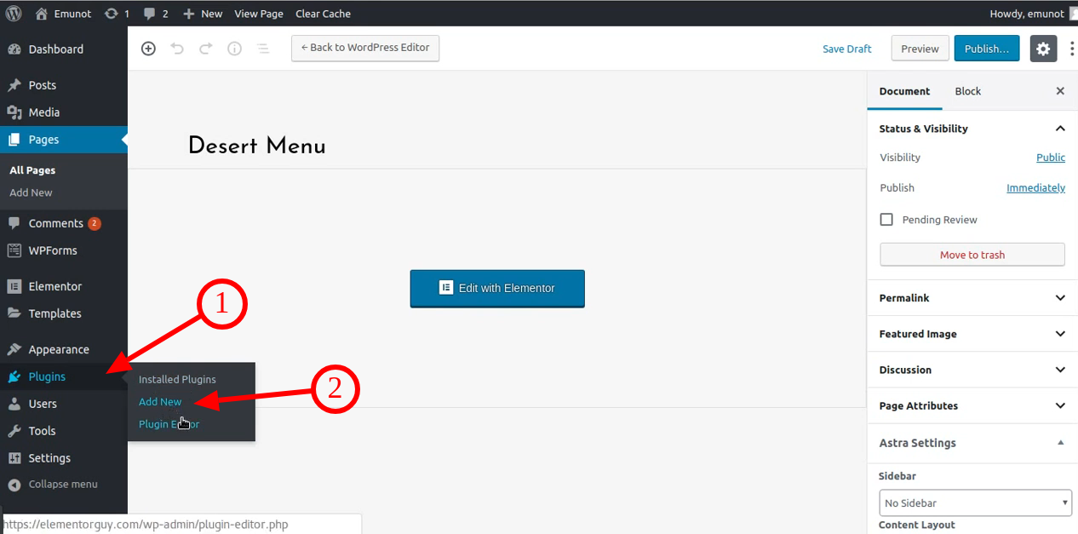Screen dimensions: 1078x534
Task: Click the Publish button
Action: (x=986, y=49)
